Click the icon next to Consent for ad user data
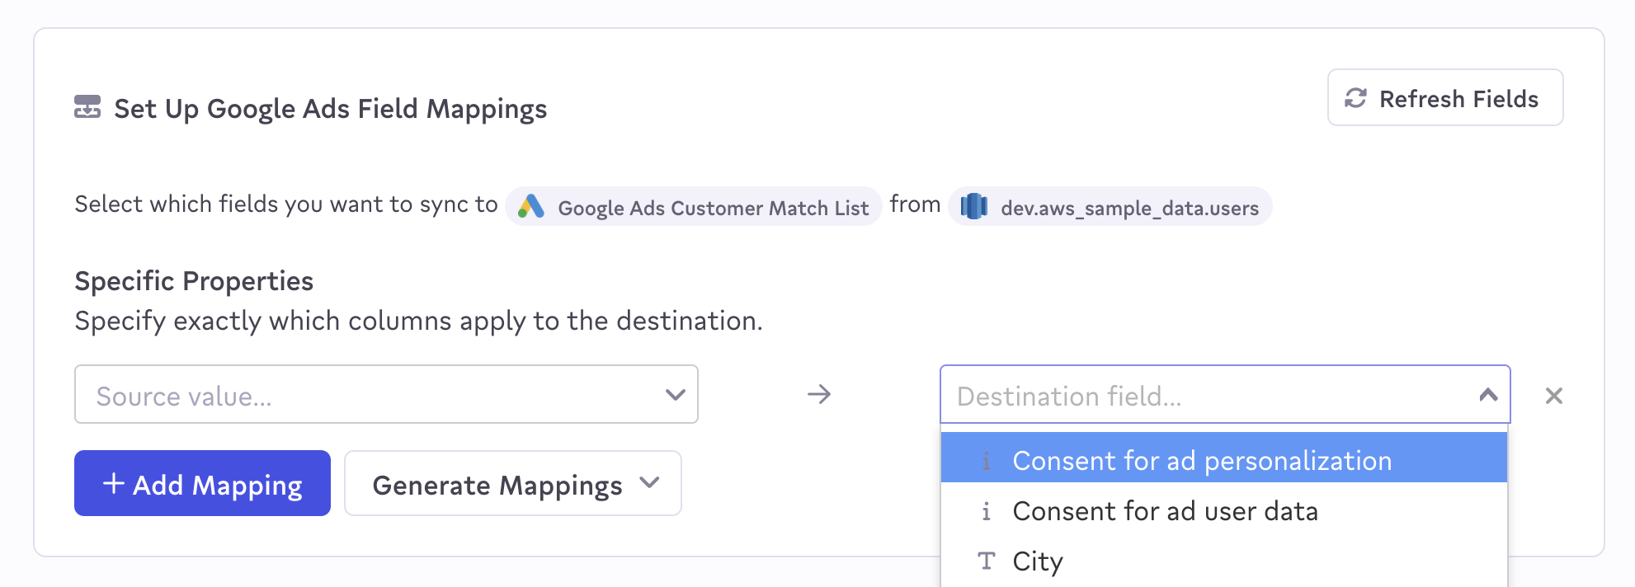 click(986, 512)
